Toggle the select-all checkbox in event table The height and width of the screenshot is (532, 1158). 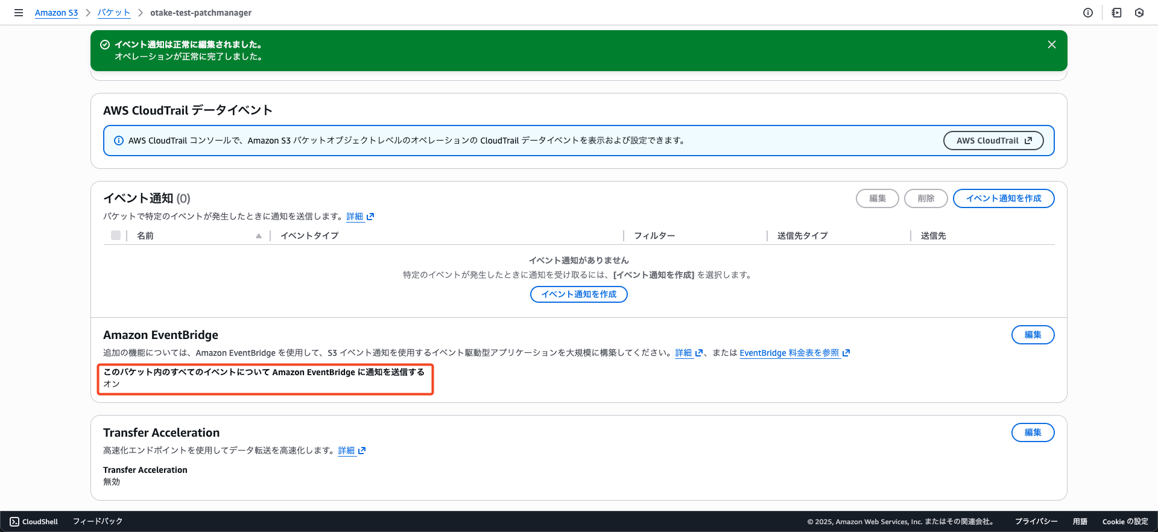pos(116,236)
